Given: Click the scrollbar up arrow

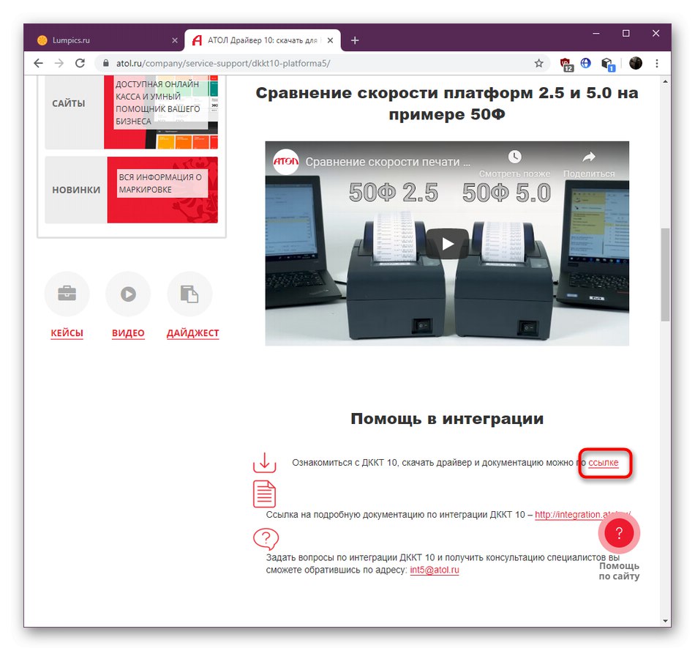Looking at the screenshot, I should 665,82.
